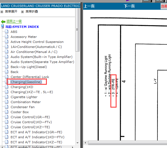Screen dimensions: 167x148
Task: Open 1AirConditioner(AutomaticA / C) entry
Action: (36, 47)
